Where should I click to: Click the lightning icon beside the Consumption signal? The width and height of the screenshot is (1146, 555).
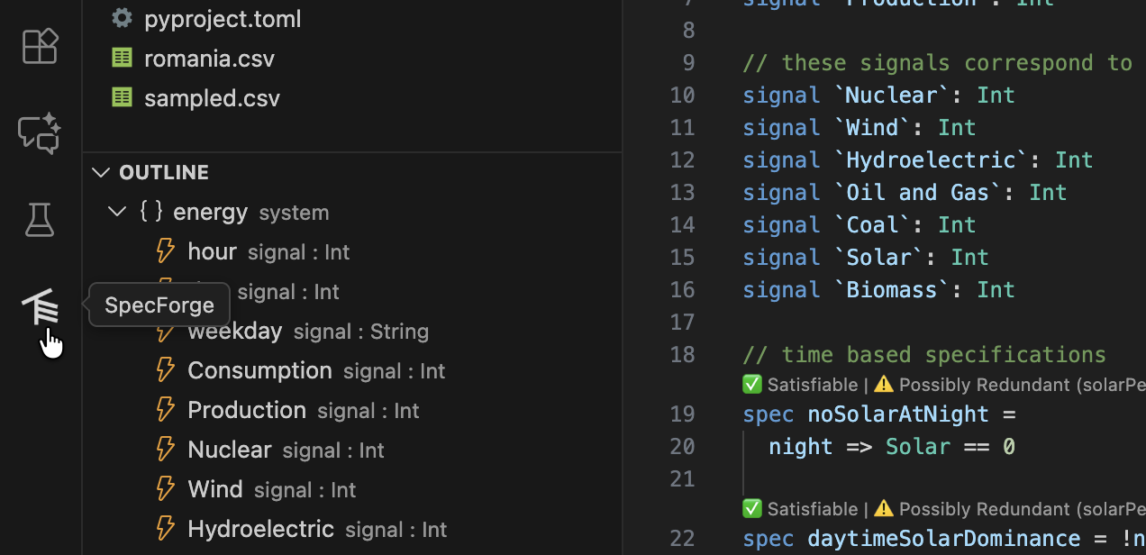(166, 369)
